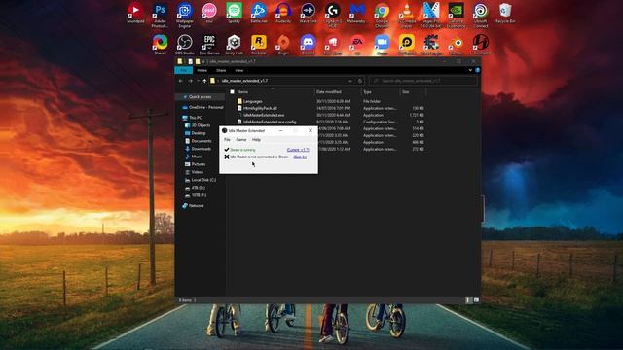Open the Rockstar desktop shortcut
The height and width of the screenshot is (350, 623).
point(259,44)
